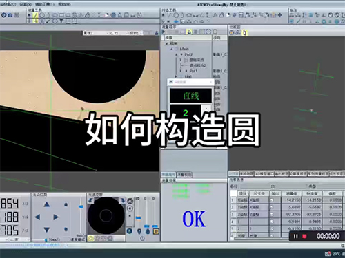The width and height of the screenshot is (345, 258).
Task: Select the line measuring tool highlighted in yellow
Action: (x=35, y=15)
